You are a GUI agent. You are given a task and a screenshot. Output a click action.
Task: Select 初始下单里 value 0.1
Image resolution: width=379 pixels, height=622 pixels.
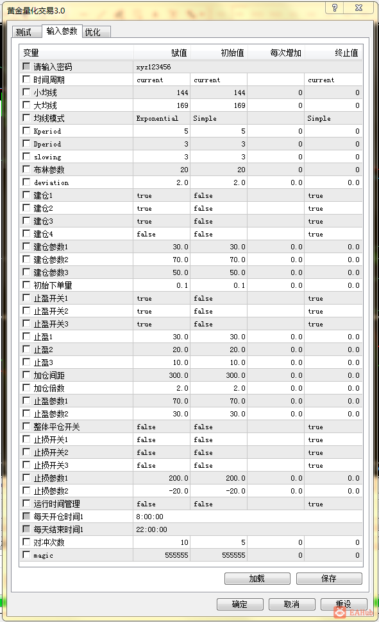(x=162, y=285)
